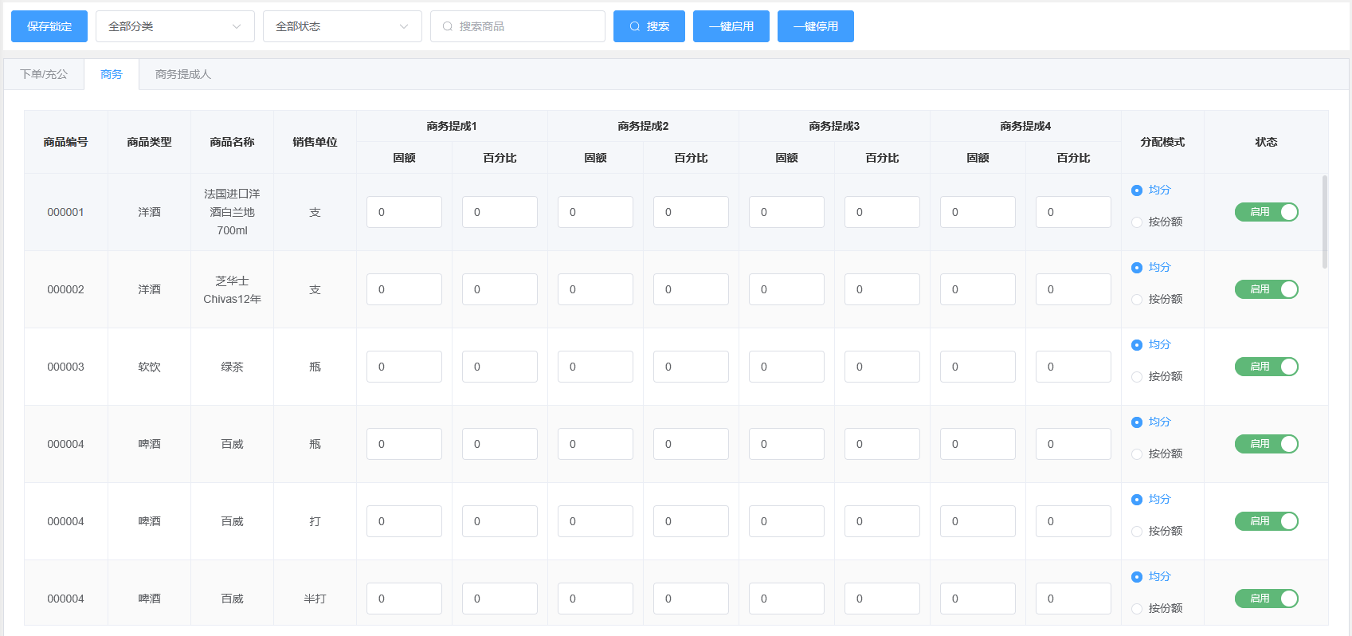Image resolution: width=1352 pixels, height=636 pixels.
Task: Switch to the 下单/充公 tab
Action: (x=44, y=74)
